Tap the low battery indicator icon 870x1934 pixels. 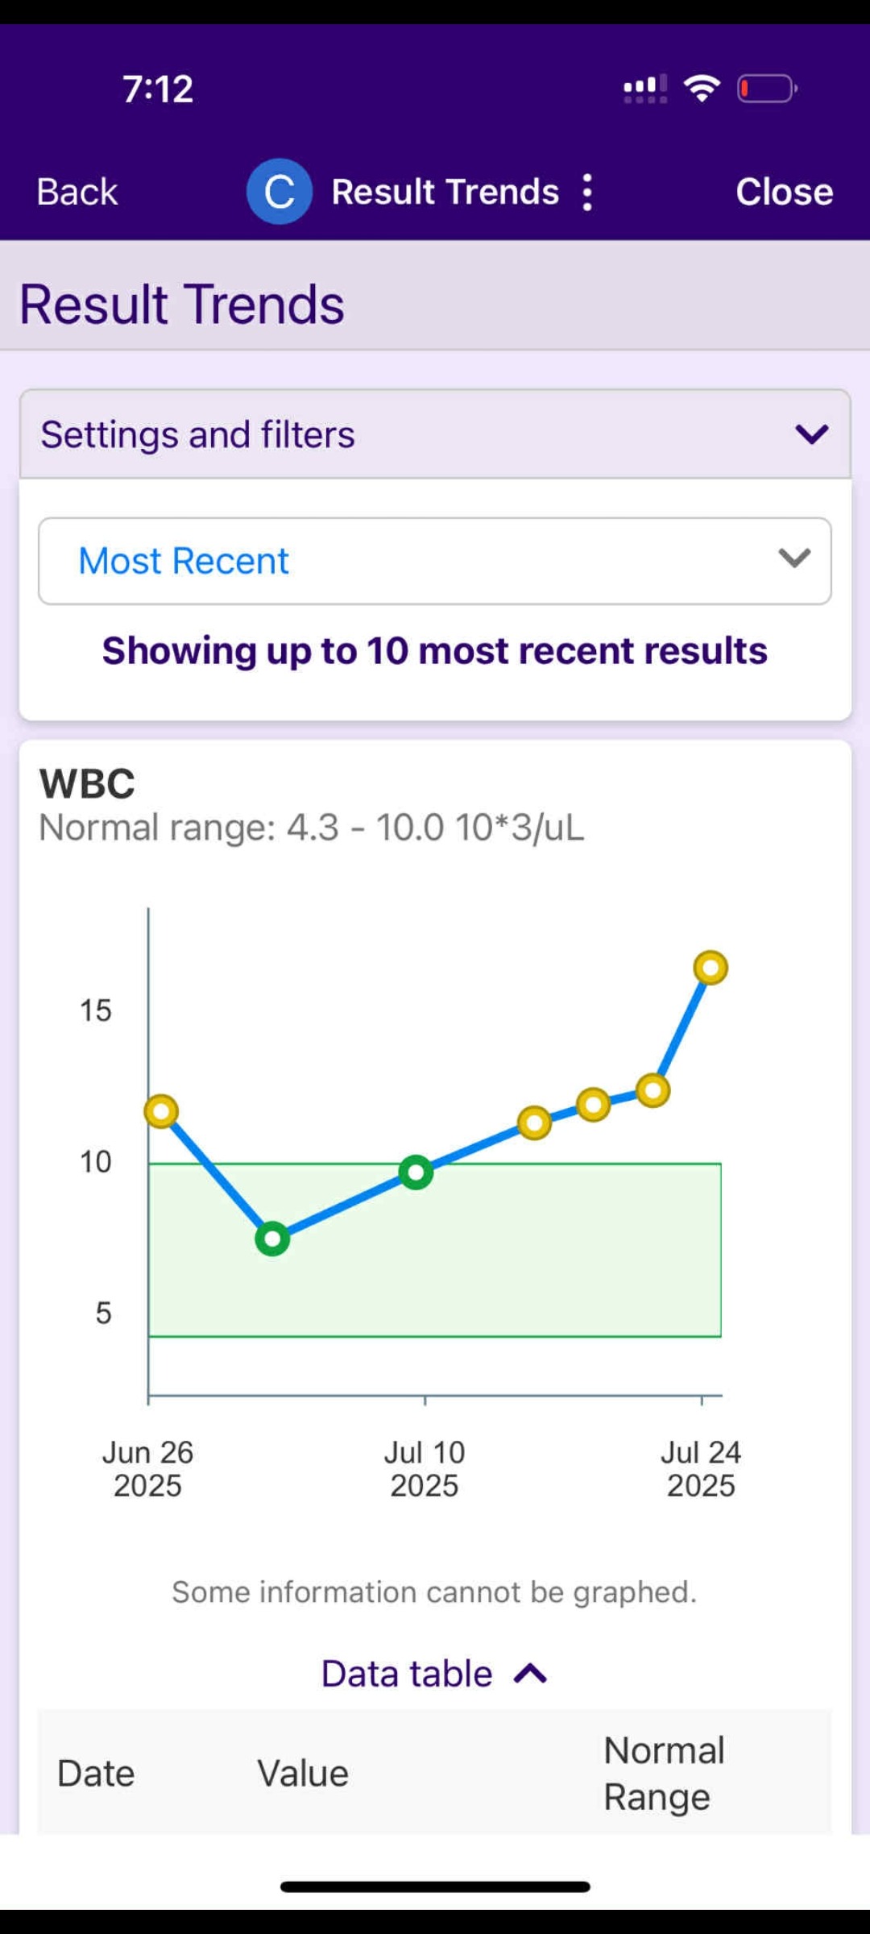coord(766,88)
